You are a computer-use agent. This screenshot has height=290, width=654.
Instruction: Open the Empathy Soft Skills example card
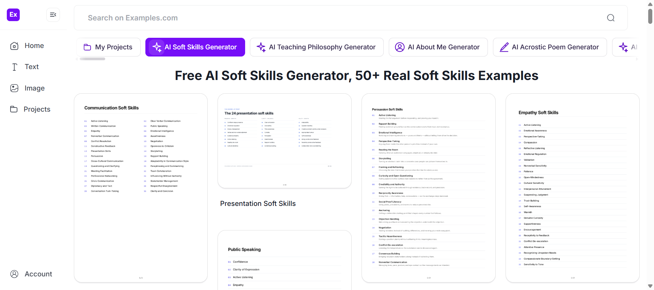coord(573,188)
